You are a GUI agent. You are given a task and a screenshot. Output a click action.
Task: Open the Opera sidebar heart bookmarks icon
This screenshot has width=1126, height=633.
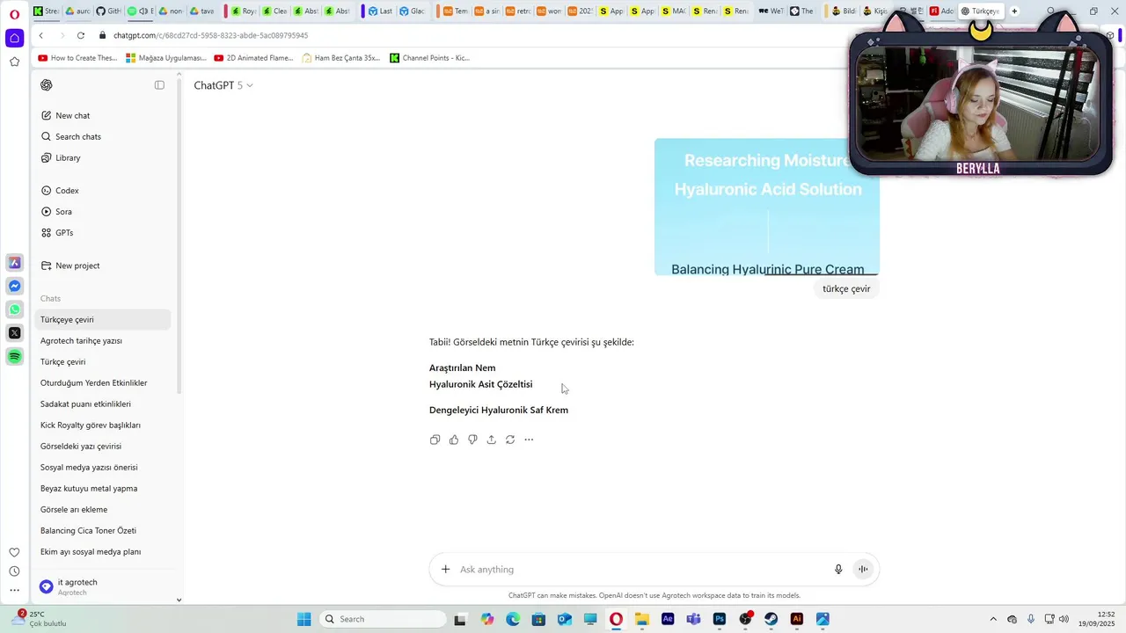[14, 552]
